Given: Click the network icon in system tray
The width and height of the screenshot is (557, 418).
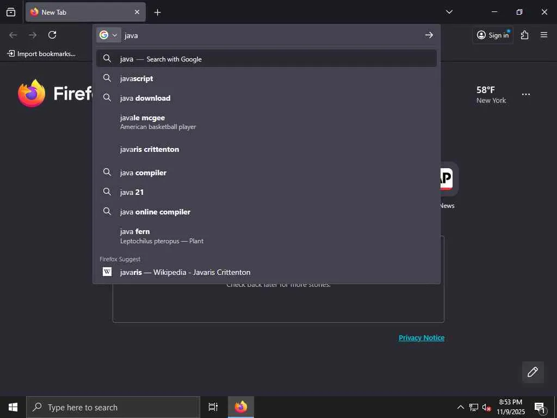Looking at the screenshot, I should coord(474,407).
